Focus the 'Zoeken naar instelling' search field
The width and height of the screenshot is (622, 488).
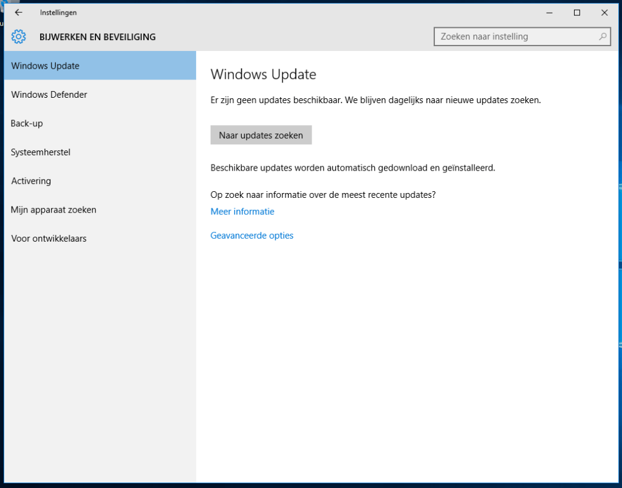click(522, 36)
